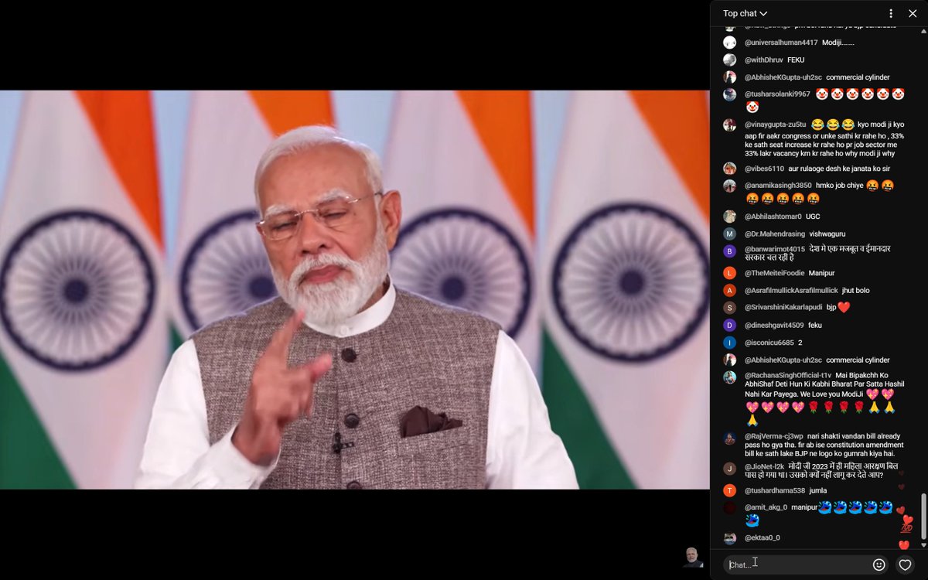Viewport: 928px width, 580px height.
Task: Open @Dr.Mahendrasing M avatar
Action: point(729,234)
